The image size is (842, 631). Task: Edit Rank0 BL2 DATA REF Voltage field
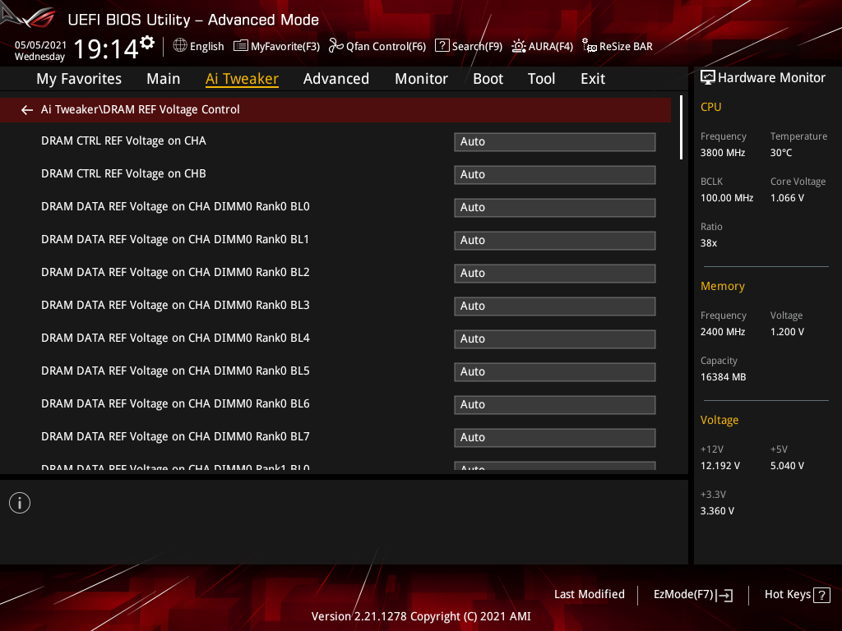(555, 273)
